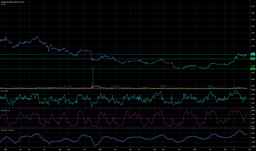Click the 'D' dividend marker near Mar 2019

(212, 86)
